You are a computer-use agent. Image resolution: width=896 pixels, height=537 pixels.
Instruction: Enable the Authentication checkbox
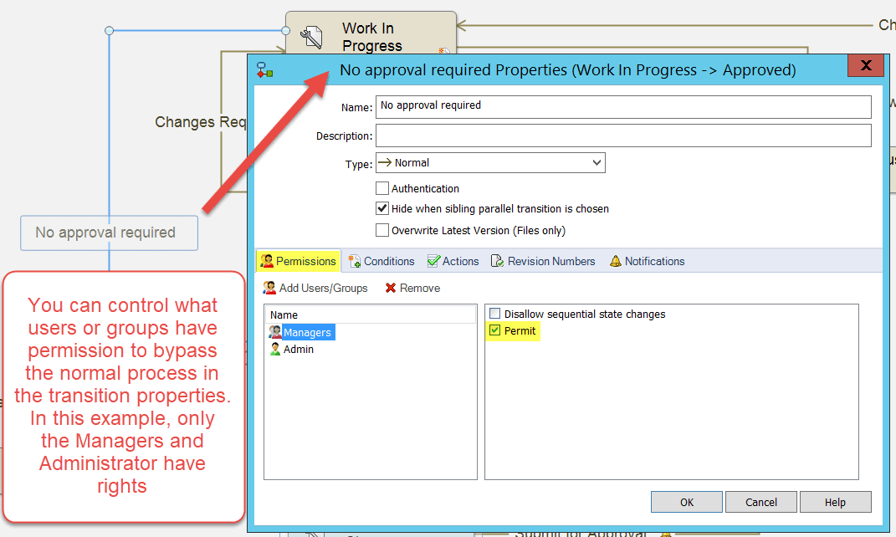[382, 188]
